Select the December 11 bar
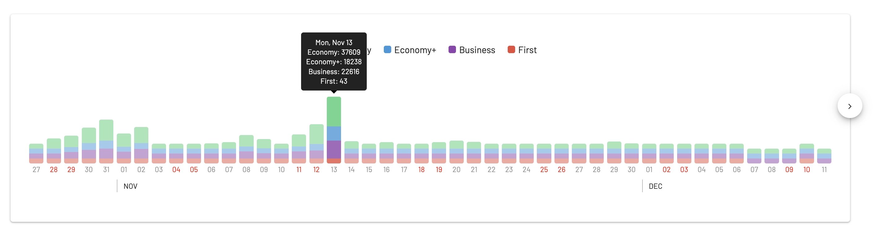The height and width of the screenshot is (241, 876). tap(824, 156)
